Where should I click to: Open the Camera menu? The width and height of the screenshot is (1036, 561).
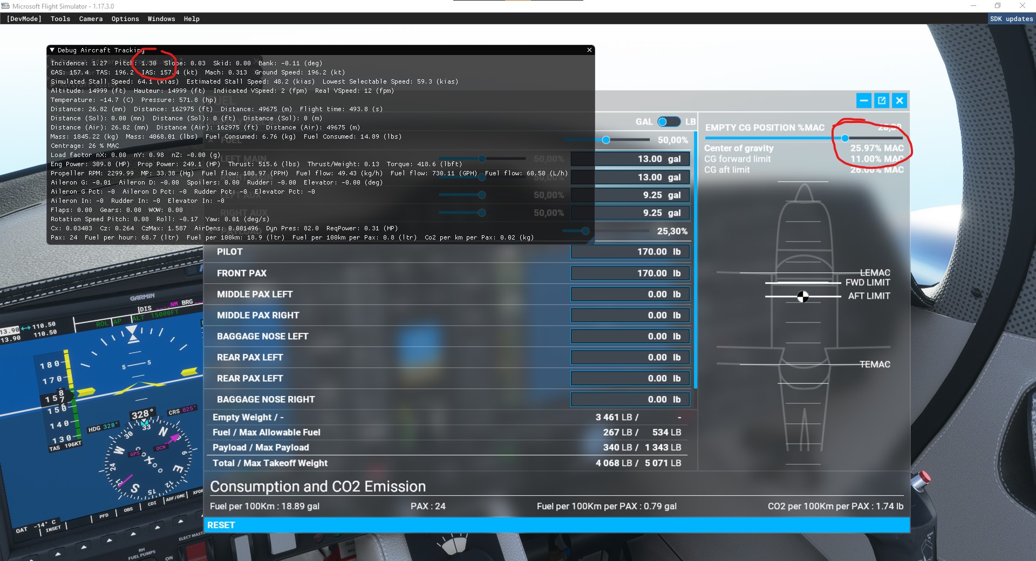tap(91, 19)
